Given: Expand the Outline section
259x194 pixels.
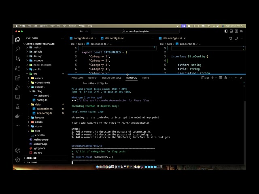Looking at the screenshot, I should [32, 158].
